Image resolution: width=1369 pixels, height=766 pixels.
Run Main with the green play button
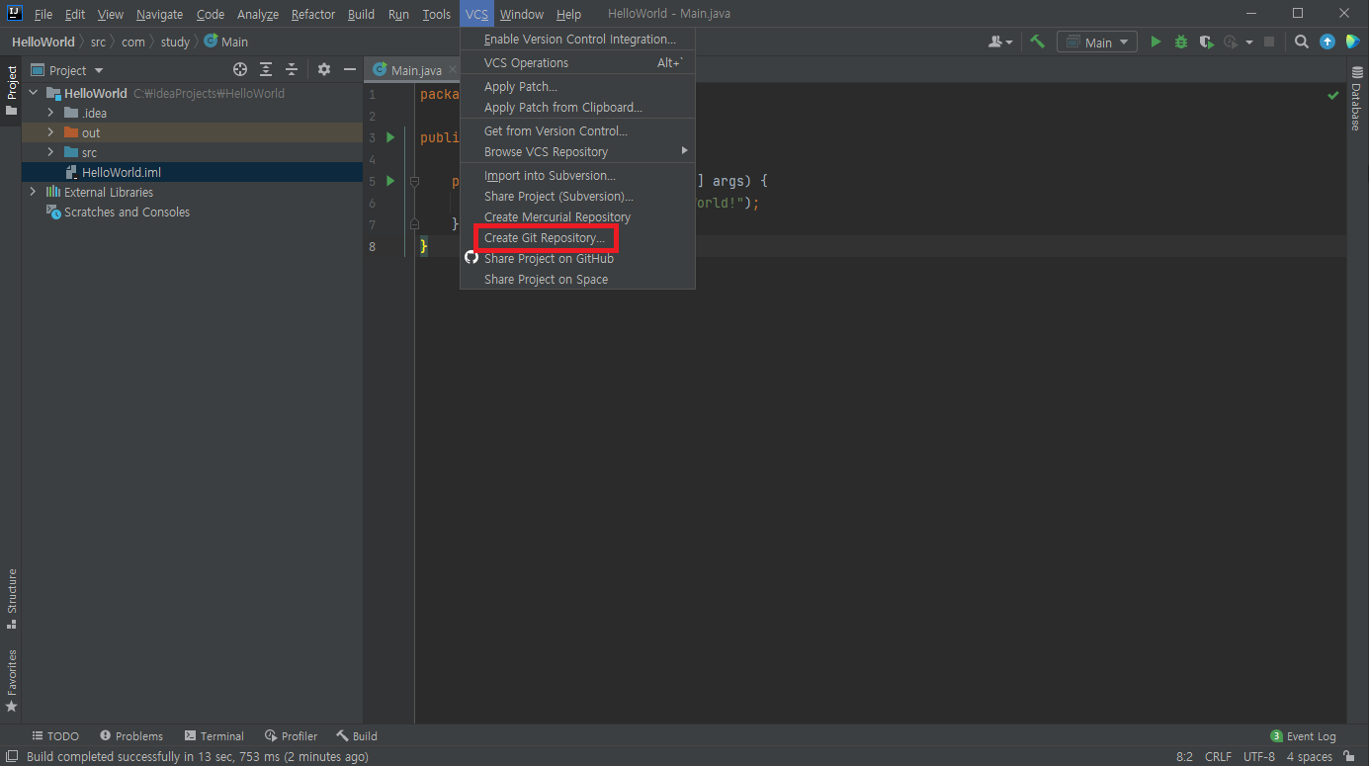pyautogui.click(x=1155, y=42)
